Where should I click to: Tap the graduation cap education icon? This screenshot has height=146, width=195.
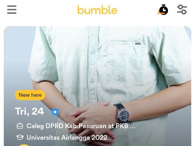point(20,137)
